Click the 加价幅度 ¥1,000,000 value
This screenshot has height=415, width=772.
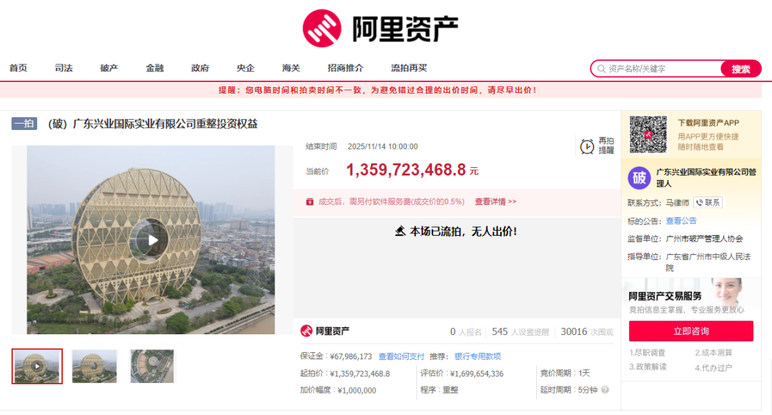click(x=357, y=391)
